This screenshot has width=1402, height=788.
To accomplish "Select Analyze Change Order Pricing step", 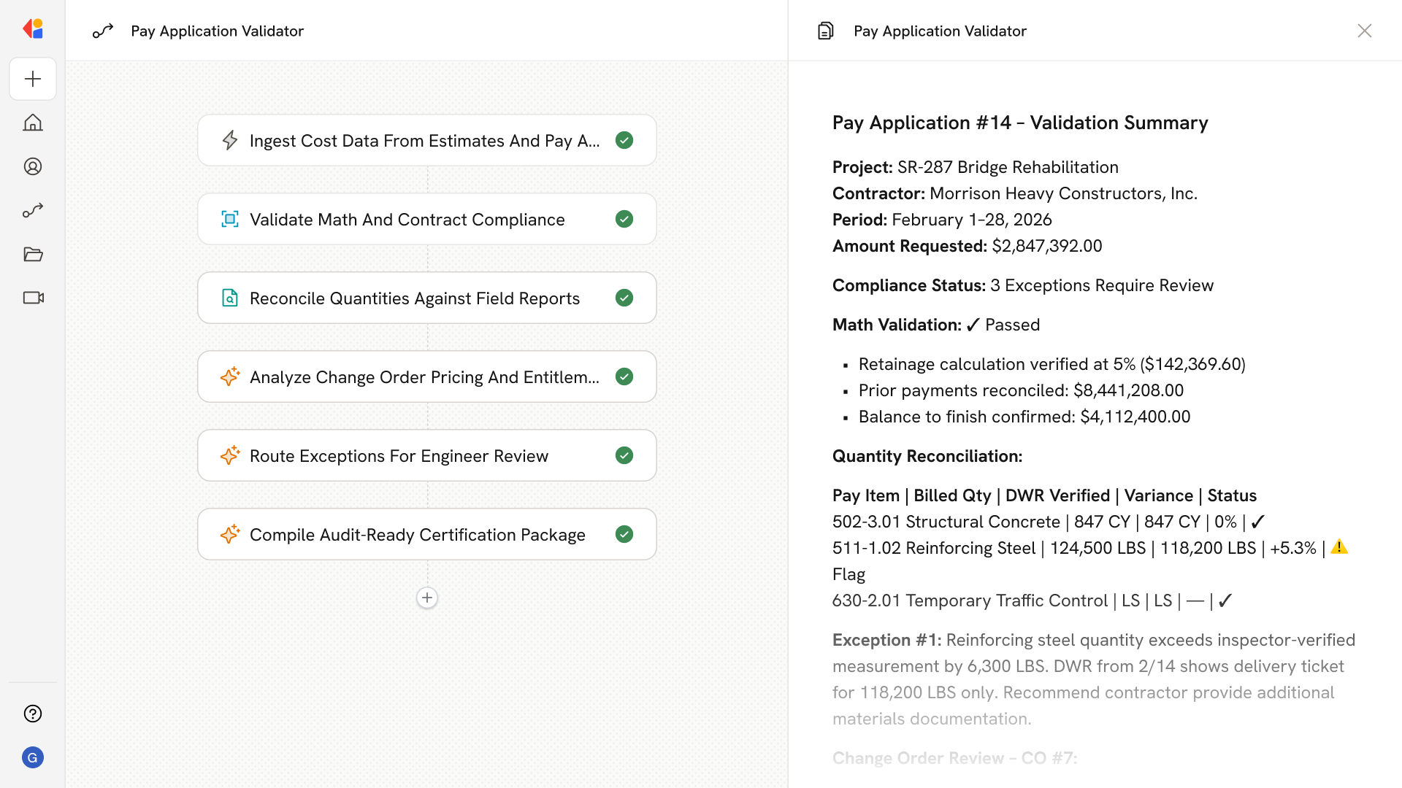I will (424, 377).
